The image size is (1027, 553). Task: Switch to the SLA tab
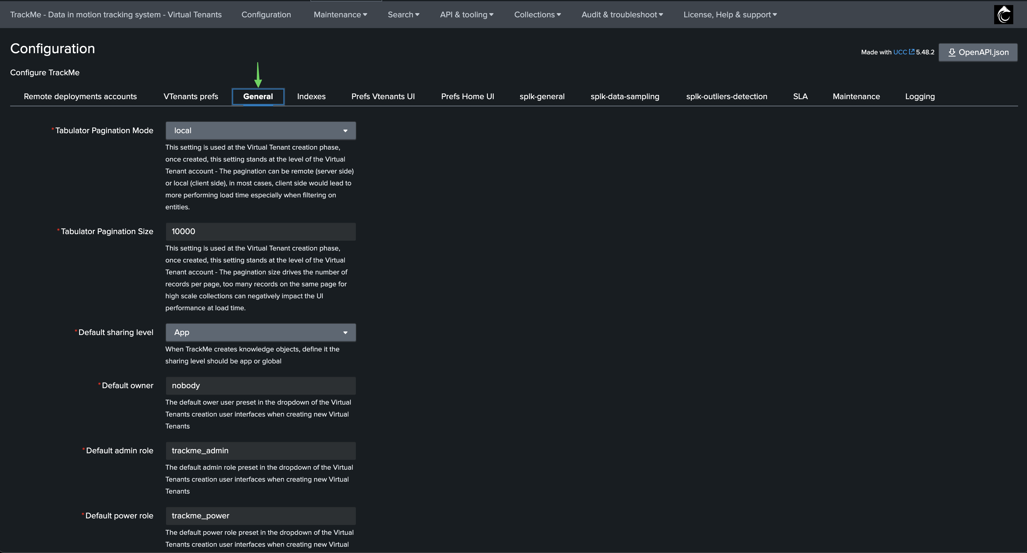coord(800,96)
